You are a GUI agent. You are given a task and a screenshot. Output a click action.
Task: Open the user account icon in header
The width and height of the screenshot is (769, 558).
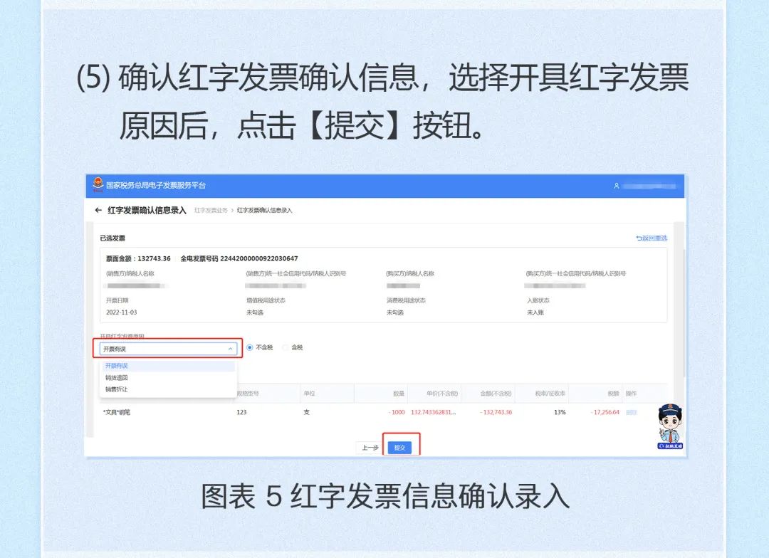pos(617,186)
